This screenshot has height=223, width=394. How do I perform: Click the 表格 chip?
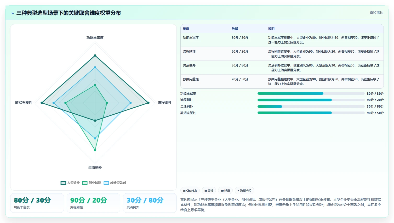click(x=209, y=191)
